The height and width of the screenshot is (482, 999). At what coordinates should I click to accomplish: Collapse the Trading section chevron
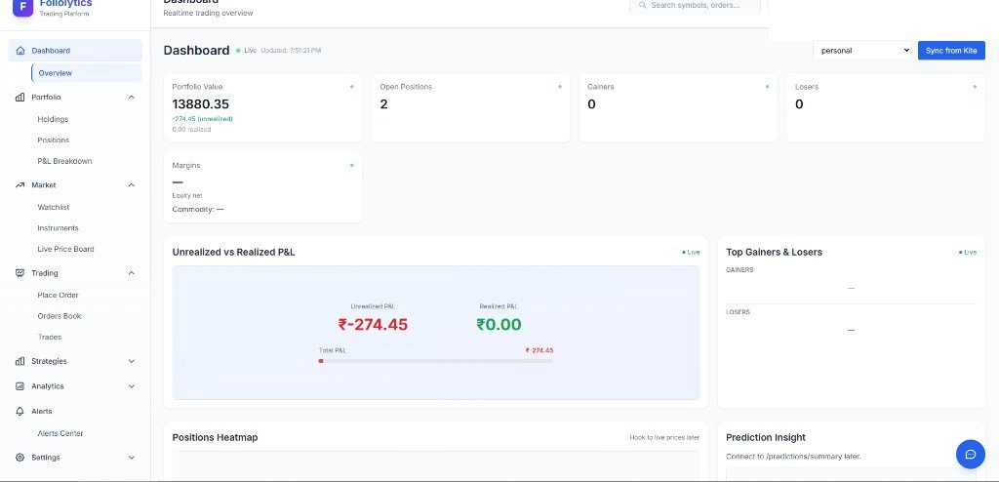pyautogui.click(x=132, y=273)
